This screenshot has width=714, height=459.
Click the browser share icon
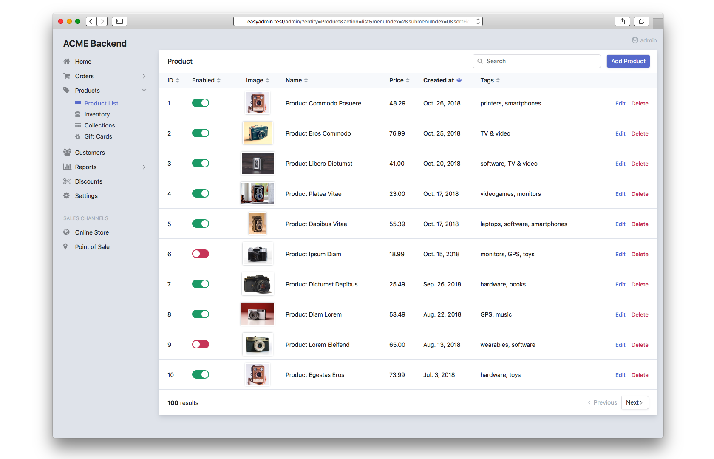click(622, 21)
